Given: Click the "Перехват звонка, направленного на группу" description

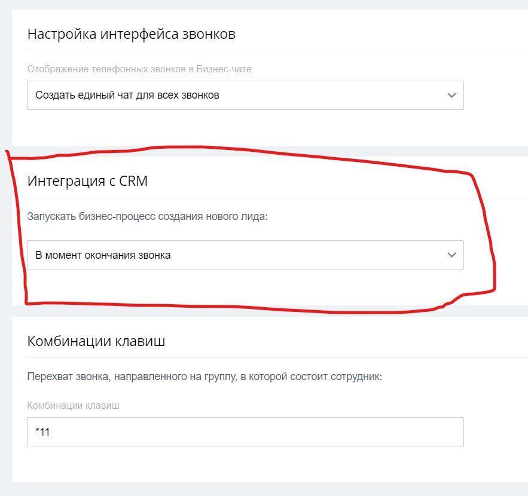Looking at the screenshot, I should point(205,377).
